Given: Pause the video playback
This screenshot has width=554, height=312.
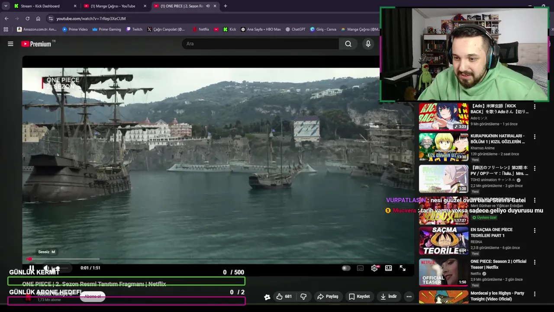Looking at the screenshot, I should 32,268.
